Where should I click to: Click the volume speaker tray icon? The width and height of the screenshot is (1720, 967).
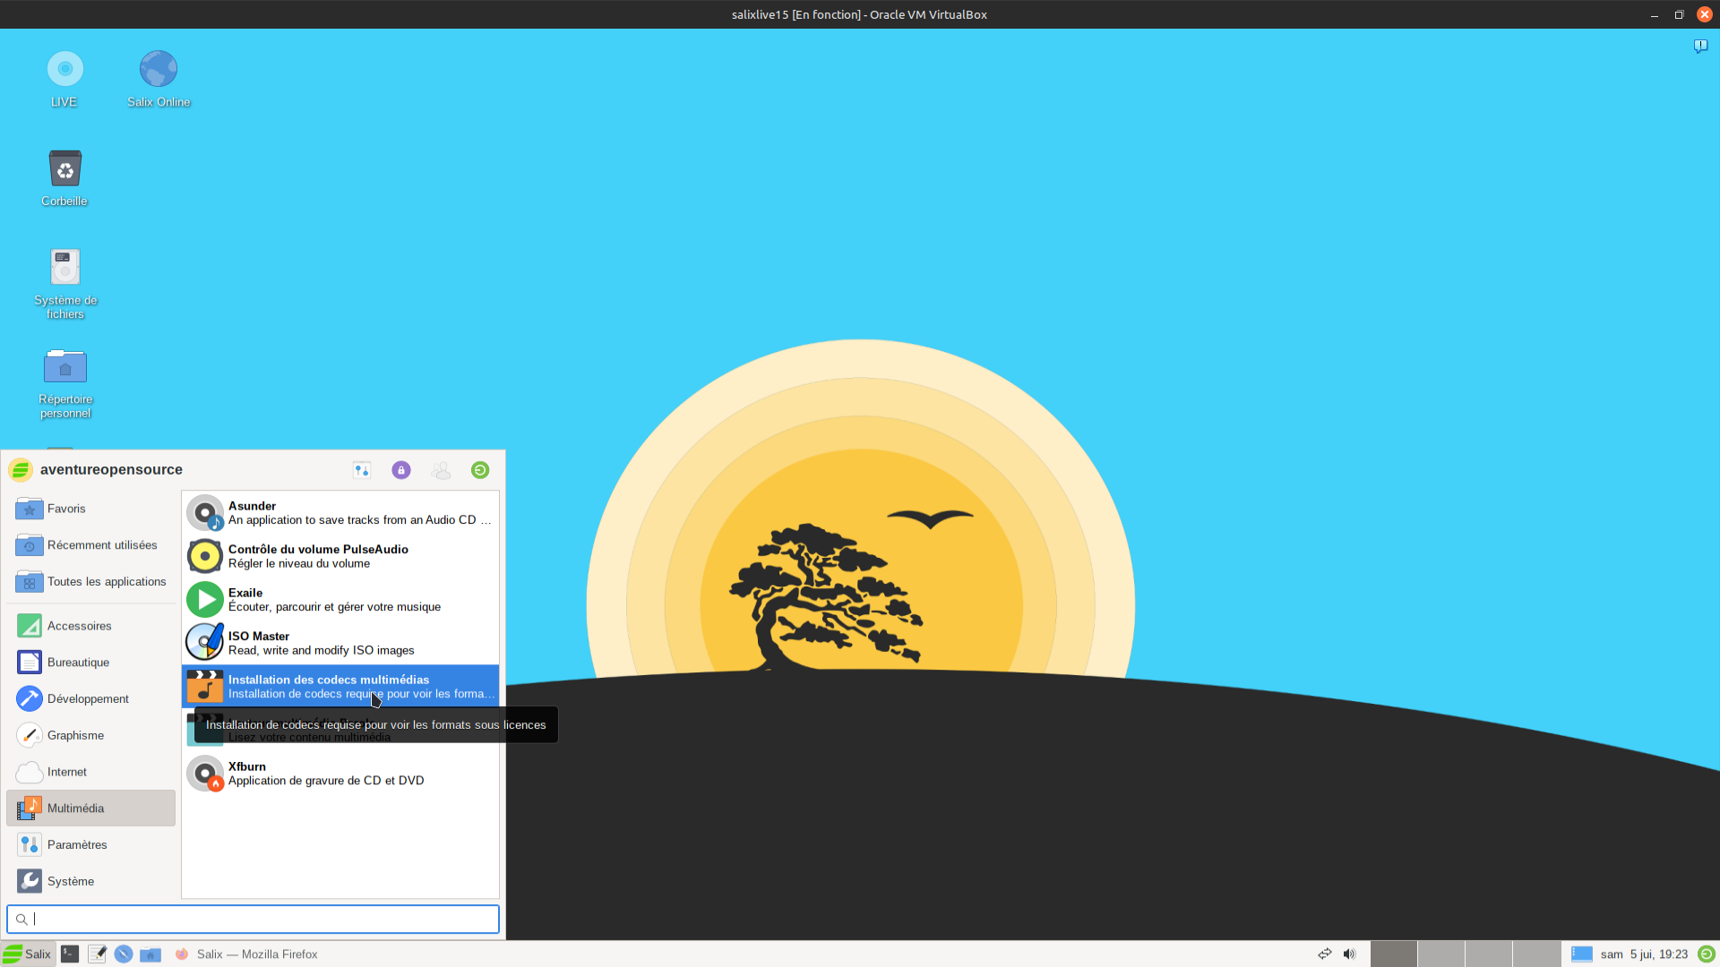(1349, 954)
